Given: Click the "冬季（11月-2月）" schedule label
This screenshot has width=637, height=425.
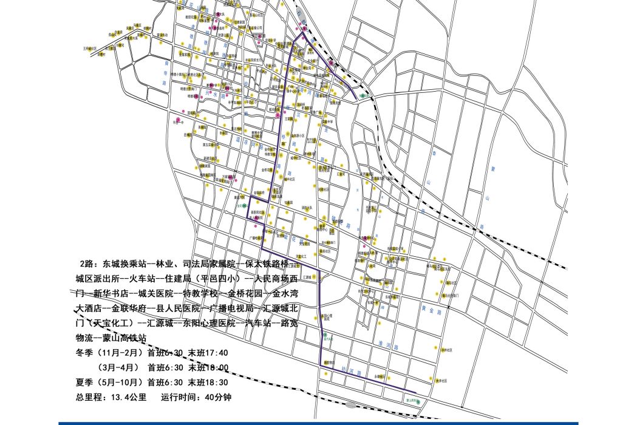Looking at the screenshot, I should click(109, 353).
